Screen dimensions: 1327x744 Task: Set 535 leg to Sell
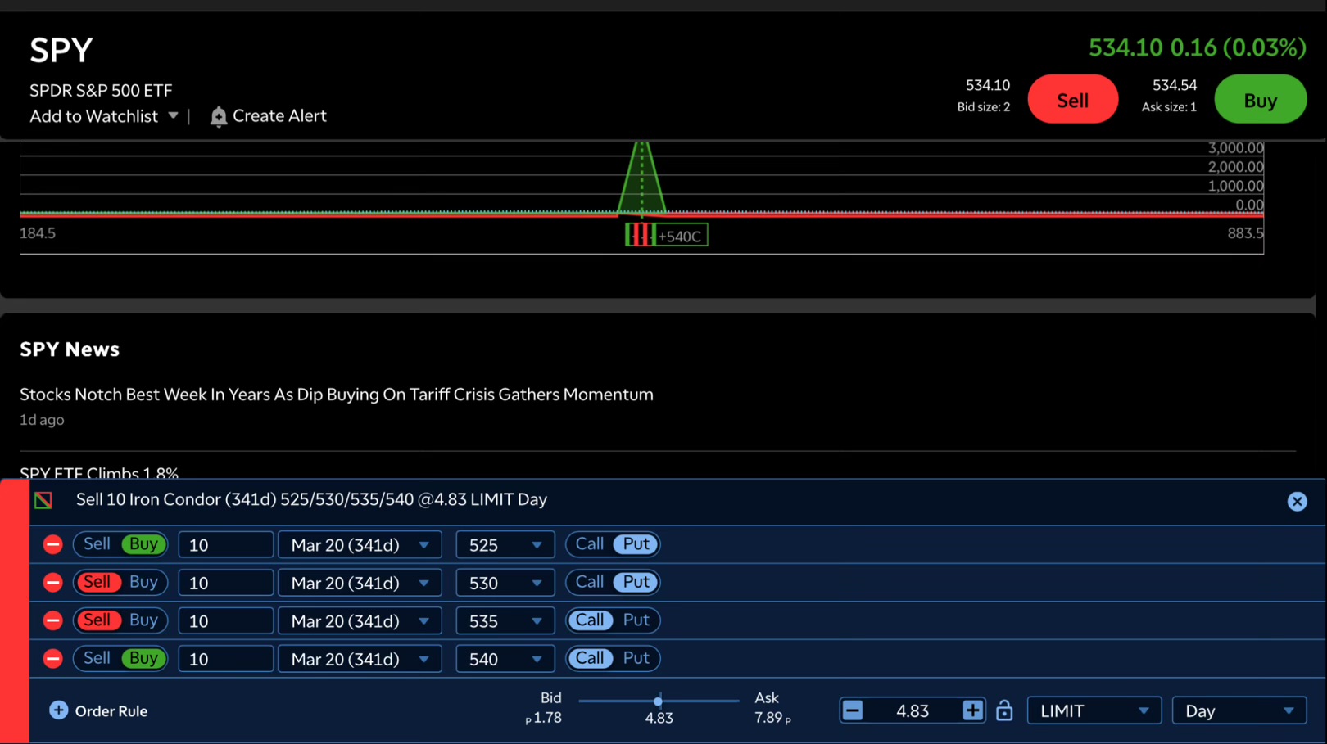(x=97, y=620)
